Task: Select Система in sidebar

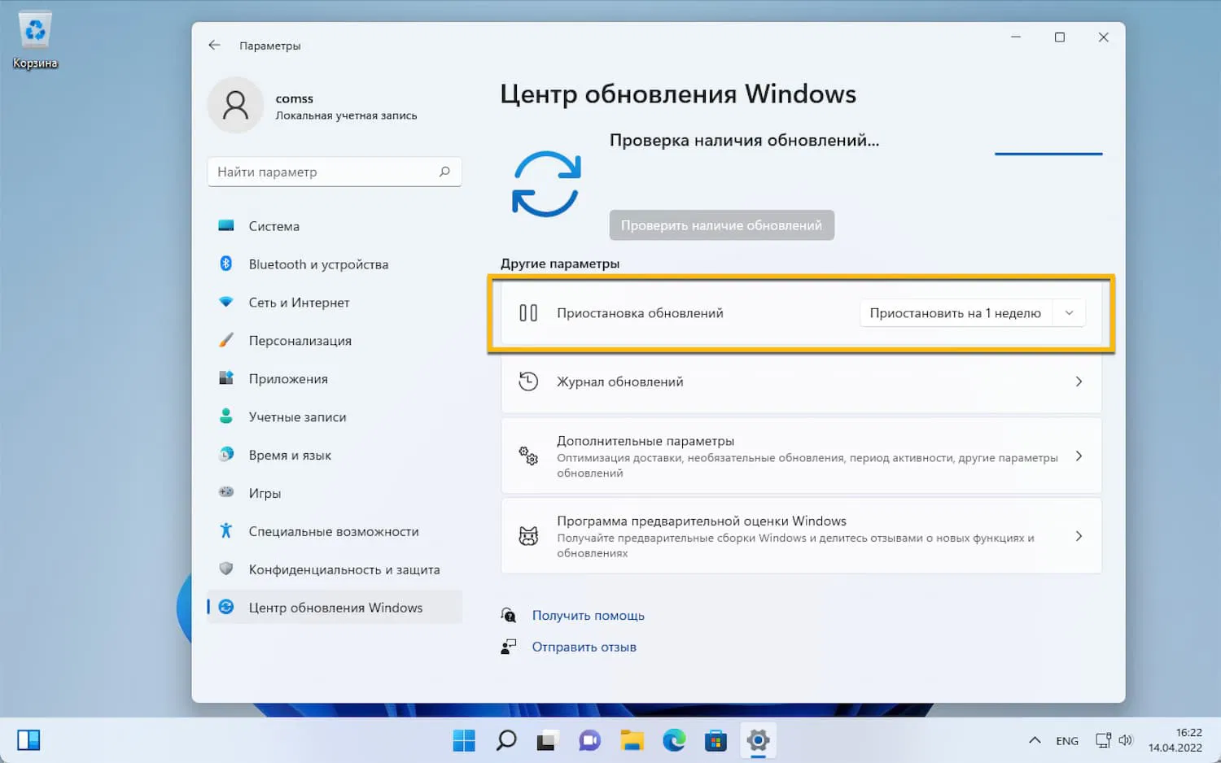Action: pyautogui.click(x=335, y=226)
